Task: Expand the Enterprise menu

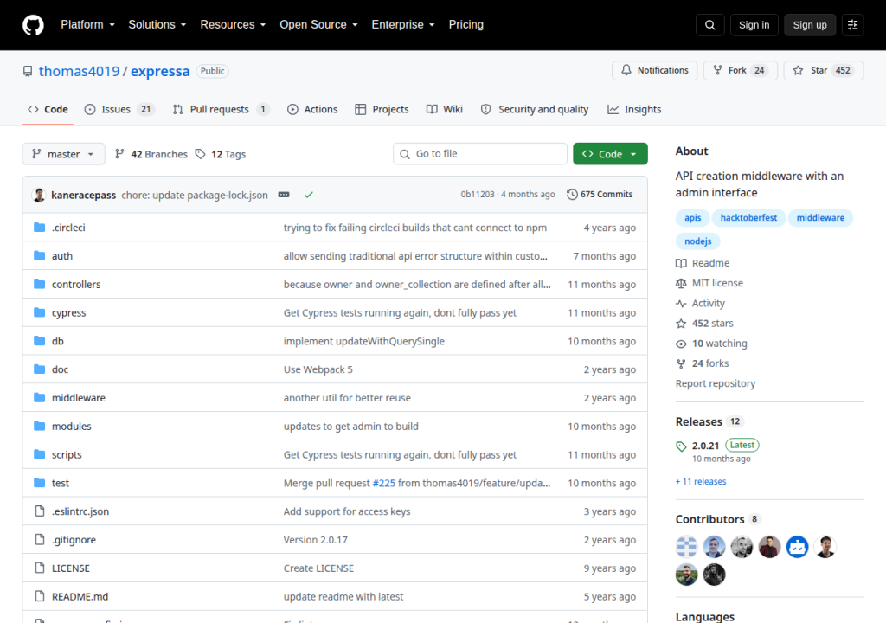Action: (403, 25)
